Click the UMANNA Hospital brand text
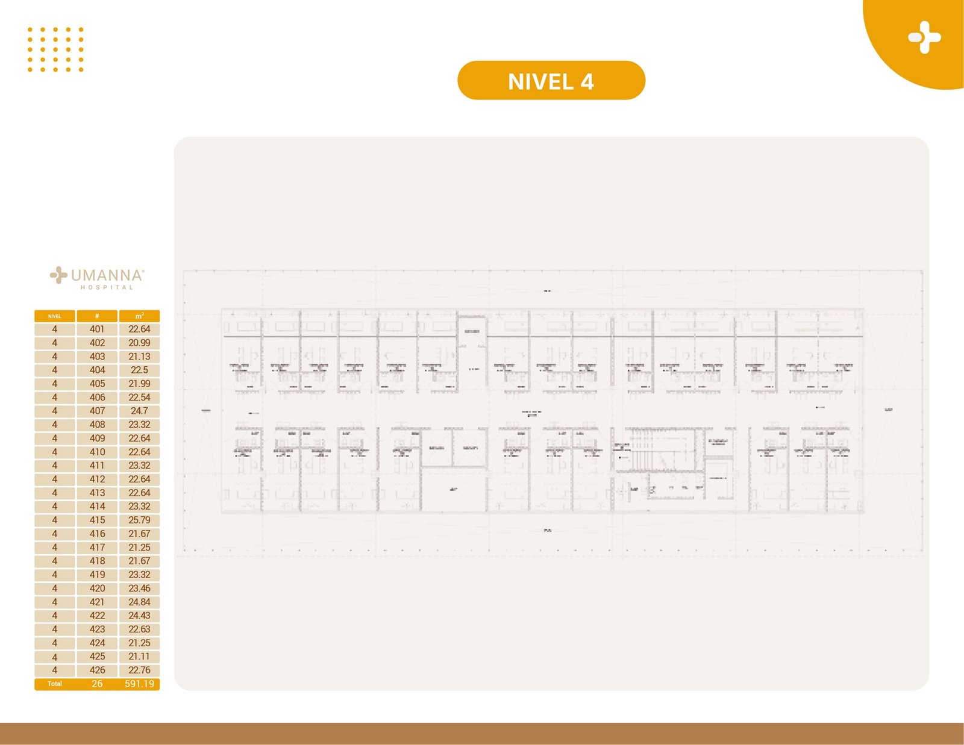 [x=107, y=278]
